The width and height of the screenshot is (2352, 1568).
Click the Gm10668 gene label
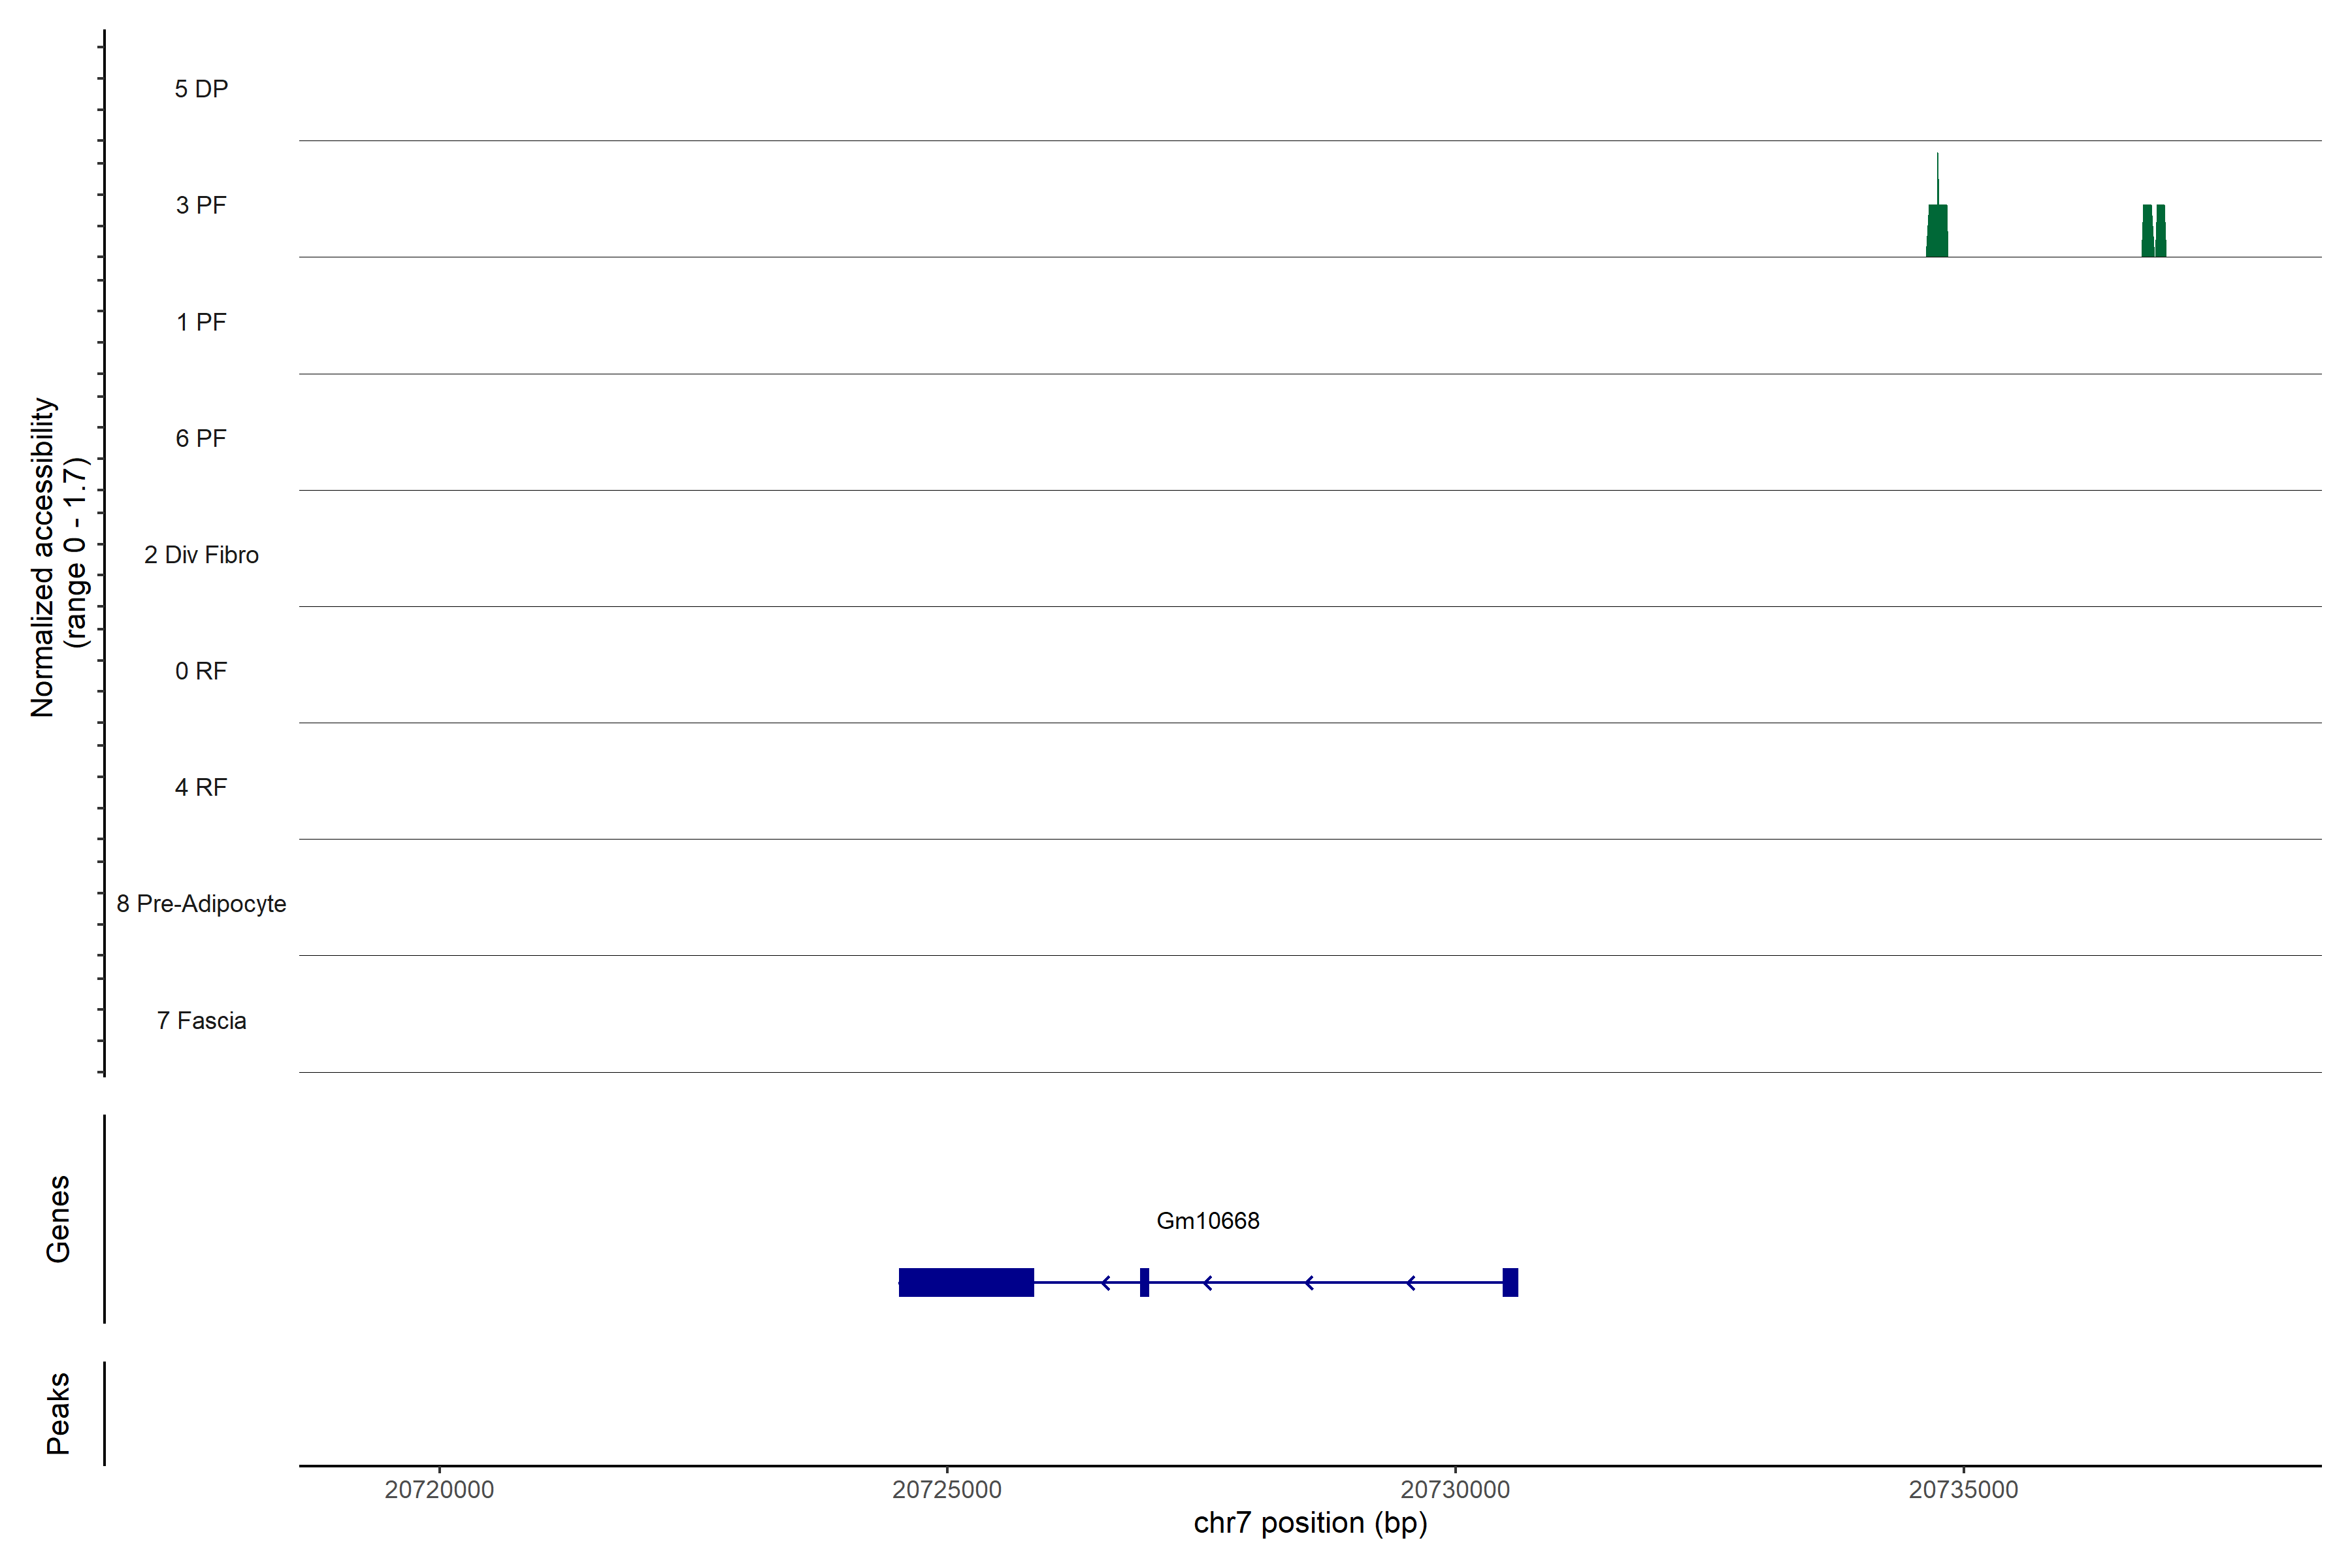tap(1207, 1221)
